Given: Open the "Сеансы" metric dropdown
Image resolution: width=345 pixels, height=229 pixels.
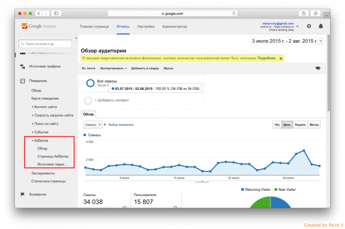Looking at the screenshot, I should point(93,125).
